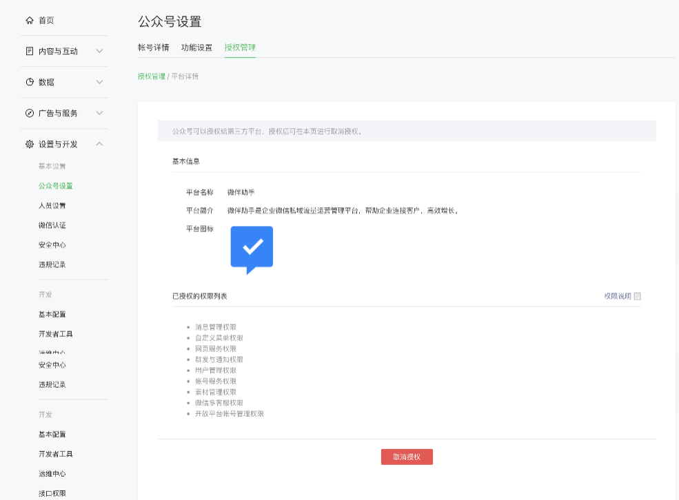Viewport: 679px width, 500px height.
Task: Open 微信认证 in the sidebar
Action: [x=52, y=225]
